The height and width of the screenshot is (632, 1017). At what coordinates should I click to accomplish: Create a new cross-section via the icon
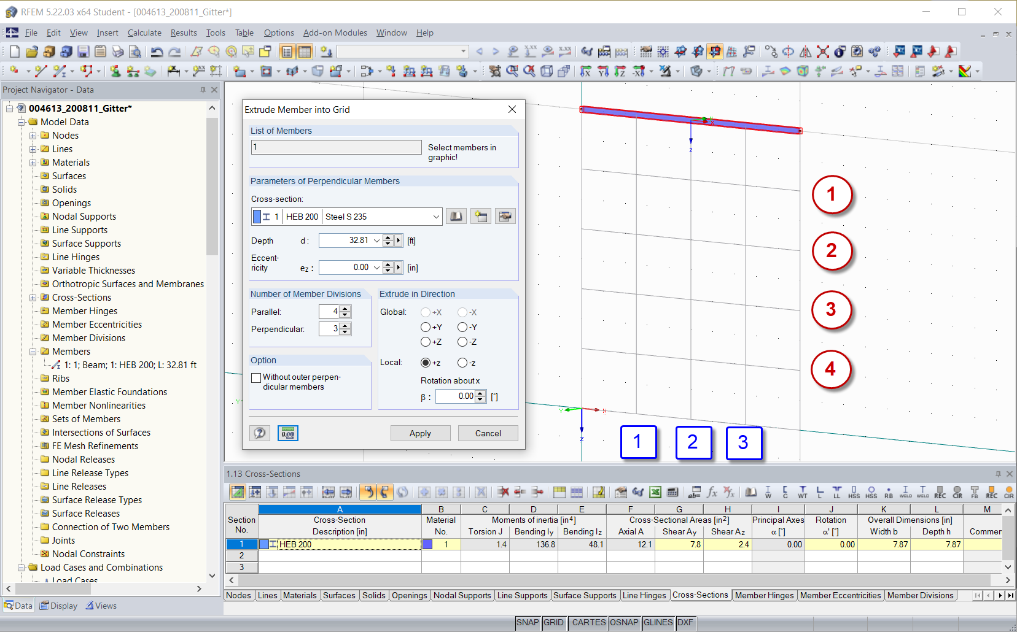pyautogui.click(x=481, y=216)
